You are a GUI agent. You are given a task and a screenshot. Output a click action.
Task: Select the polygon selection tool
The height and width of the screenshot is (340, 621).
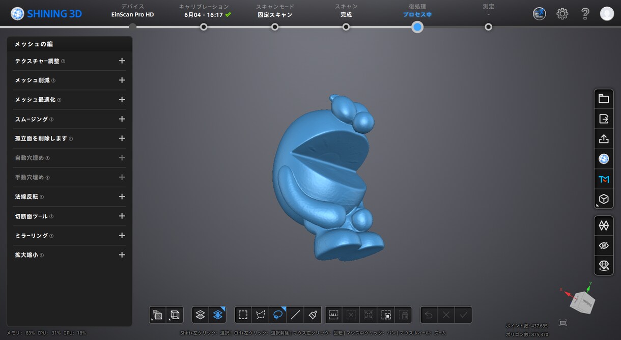261,315
